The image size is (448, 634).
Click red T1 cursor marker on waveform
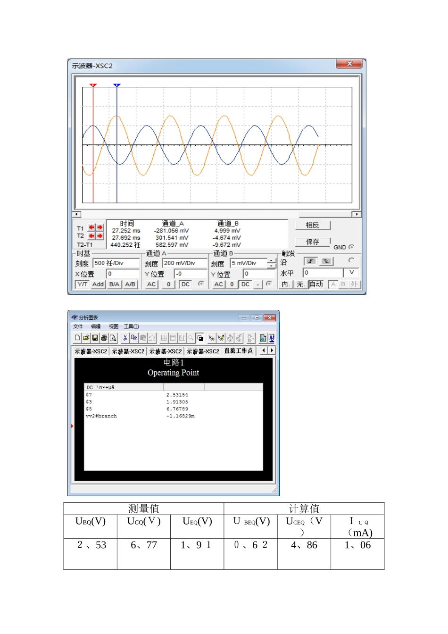pos(93,85)
